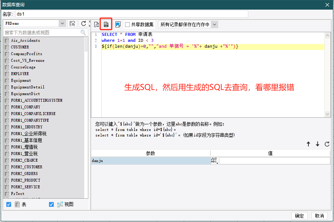
Task: Click SQL editor scroll-up arrow
Action: (x=327, y=35)
